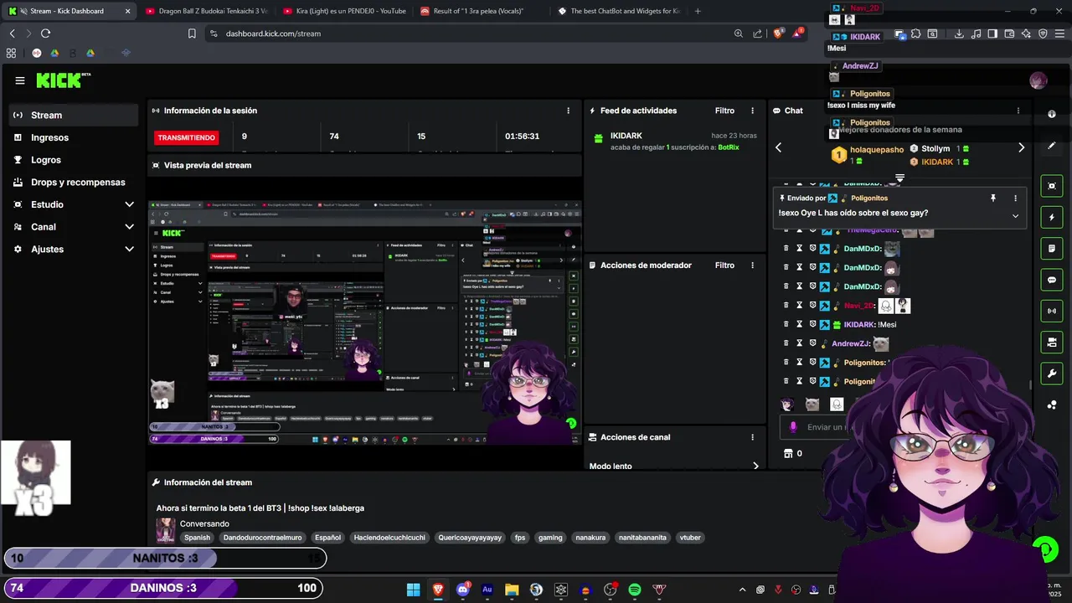The width and height of the screenshot is (1072, 603).
Task: Click holaquepasho in top donors
Action: point(877,150)
